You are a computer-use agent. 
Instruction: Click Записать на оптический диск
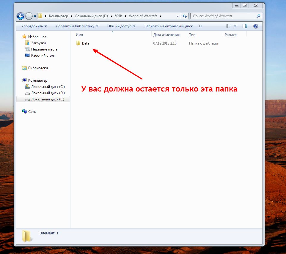168,26
